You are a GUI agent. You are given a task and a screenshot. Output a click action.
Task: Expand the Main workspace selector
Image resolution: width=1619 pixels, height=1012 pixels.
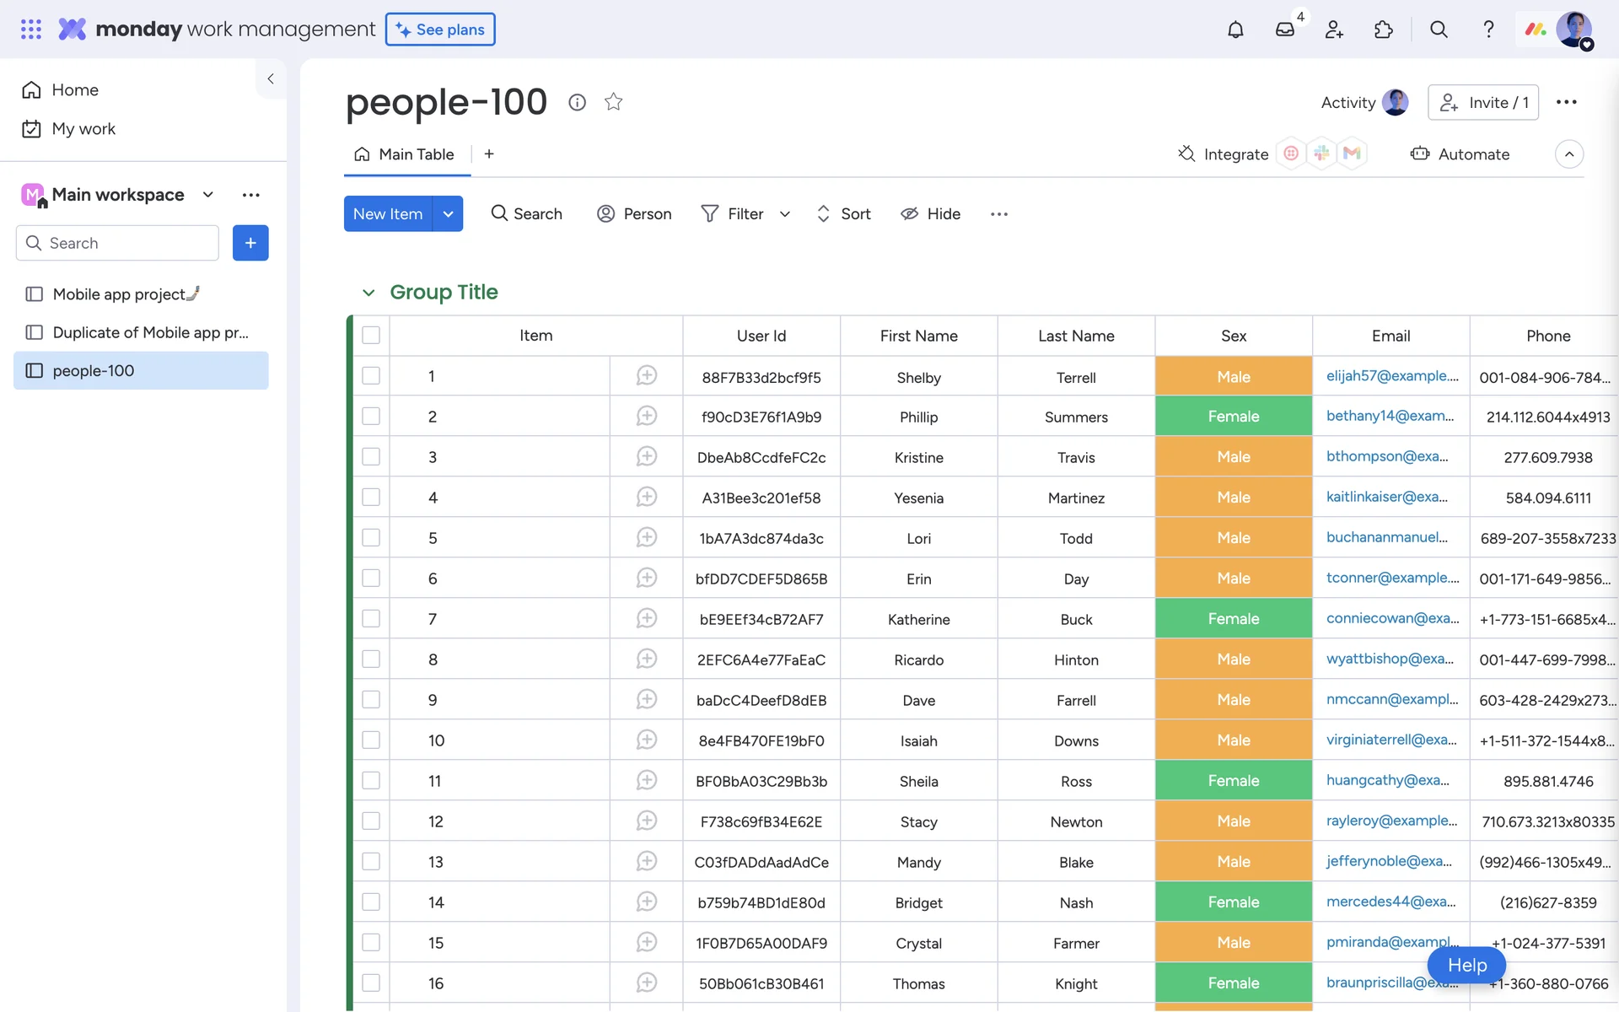tap(207, 195)
